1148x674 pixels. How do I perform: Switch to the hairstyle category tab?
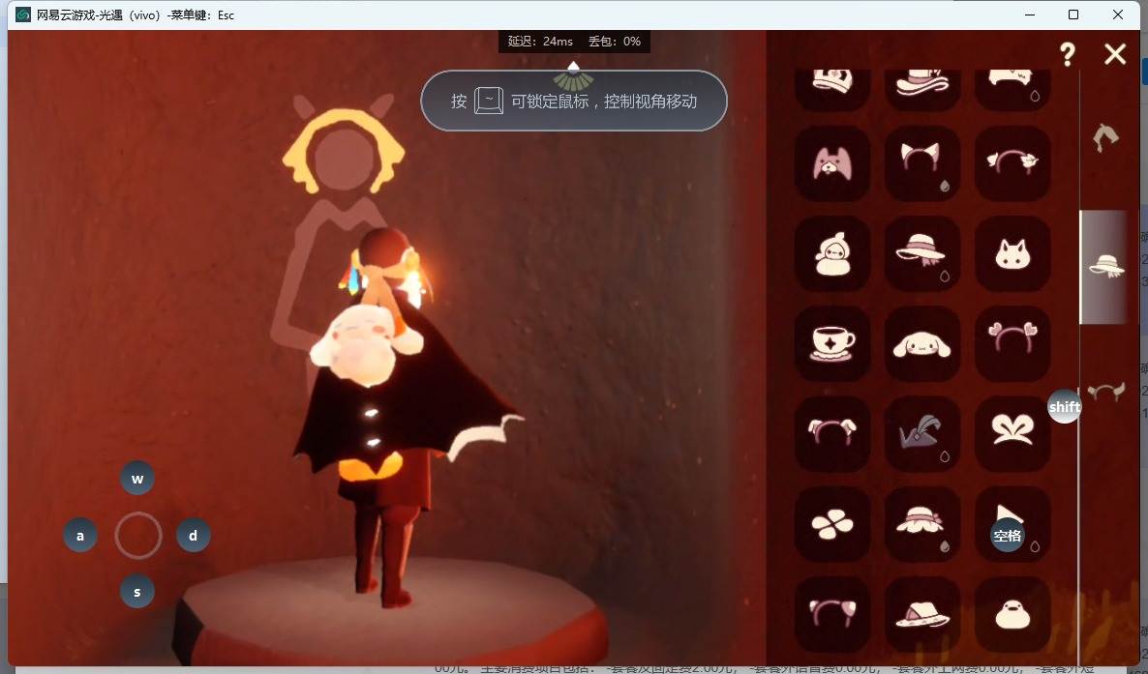pos(1104,137)
